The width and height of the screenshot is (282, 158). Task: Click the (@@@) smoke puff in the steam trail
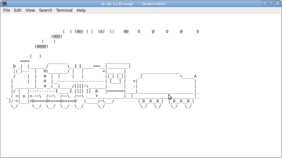(x=57, y=37)
